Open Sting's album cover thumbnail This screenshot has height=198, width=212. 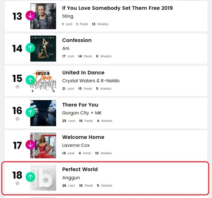(43, 16)
